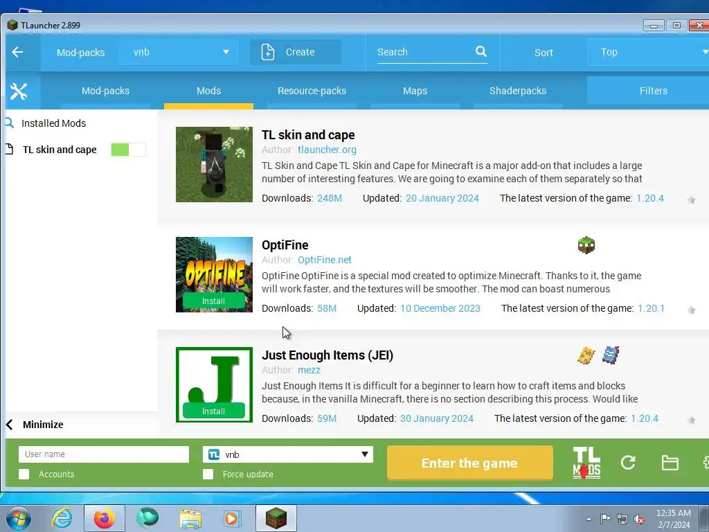Click the grass block icon on OptiFine row
Screen dimensions: 709x532
586,245
